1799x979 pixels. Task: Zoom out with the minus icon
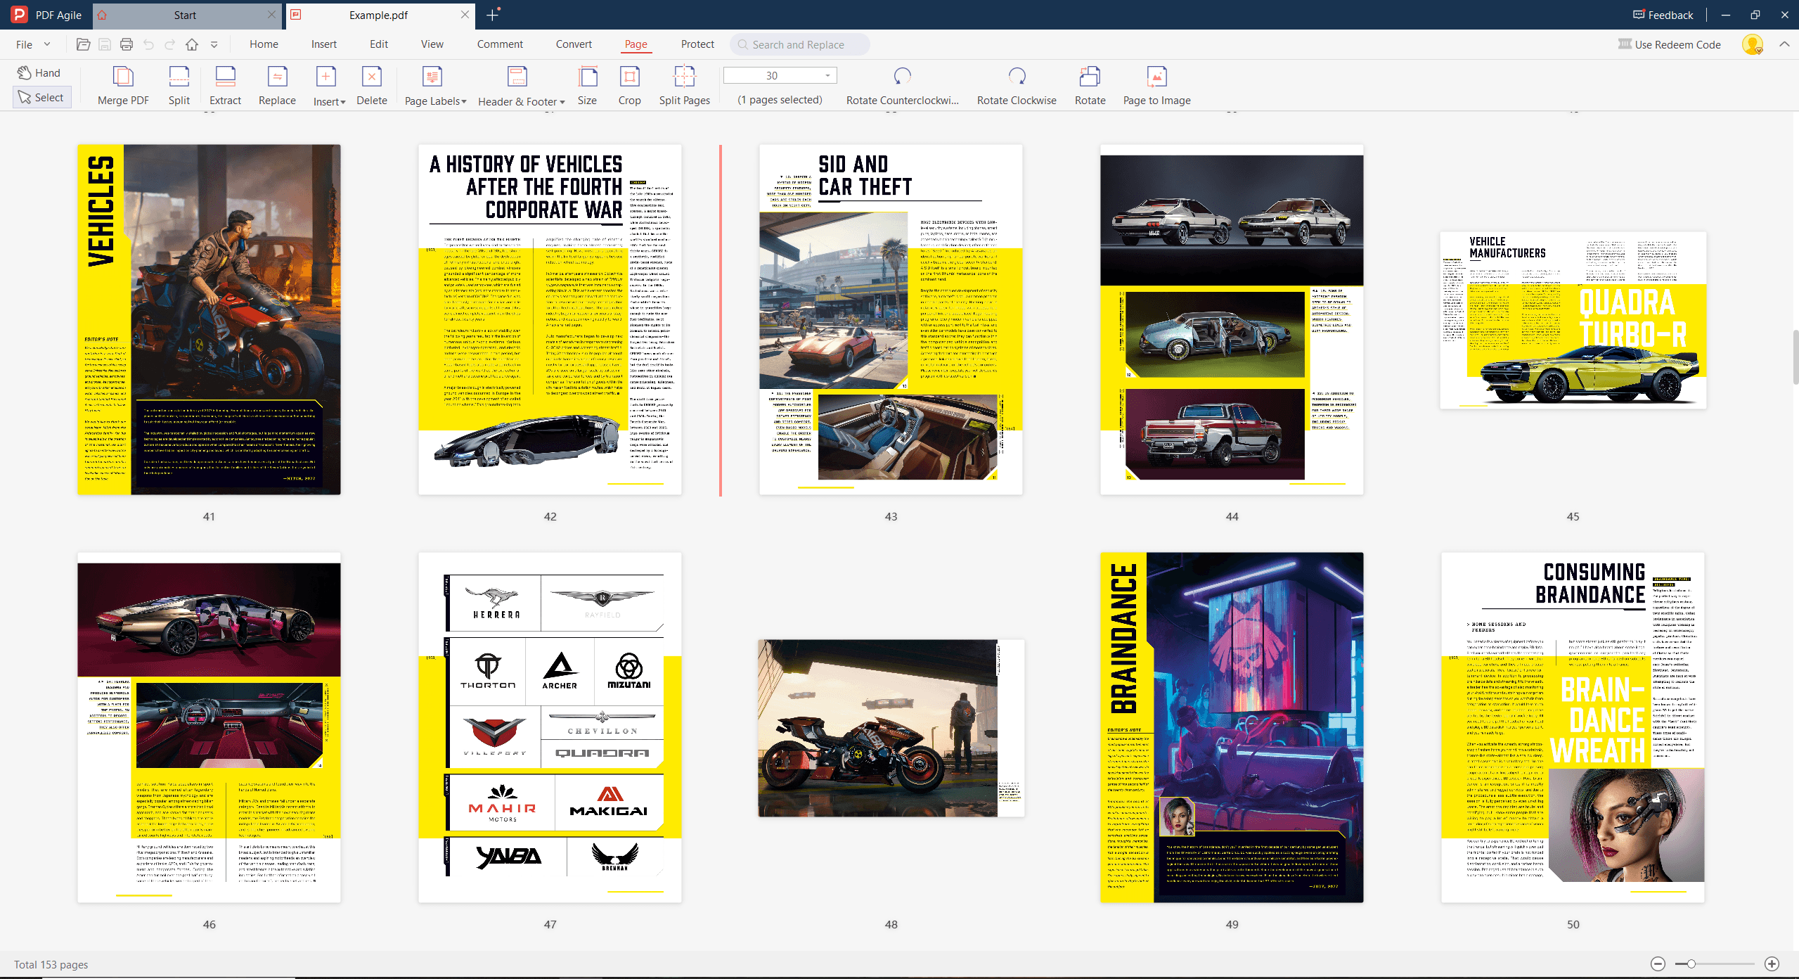1658,964
